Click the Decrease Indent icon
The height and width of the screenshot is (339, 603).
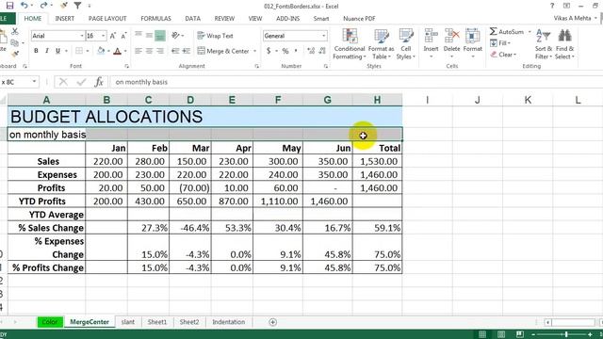tap(175, 51)
